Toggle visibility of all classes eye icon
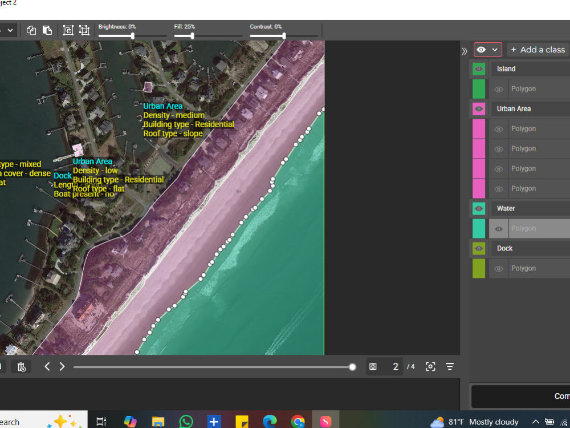The height and width of the screenshot is (428, 570). tap(481, 50)
